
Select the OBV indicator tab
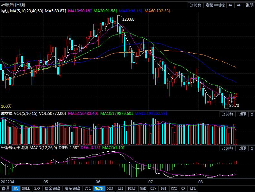point(153,189)
